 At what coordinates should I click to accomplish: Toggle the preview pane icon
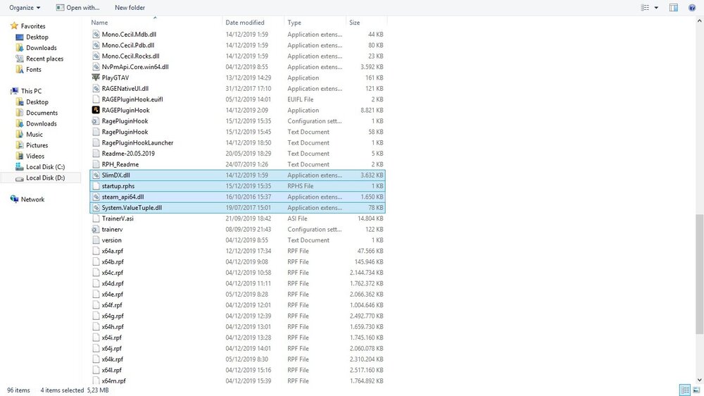[674, 8]
